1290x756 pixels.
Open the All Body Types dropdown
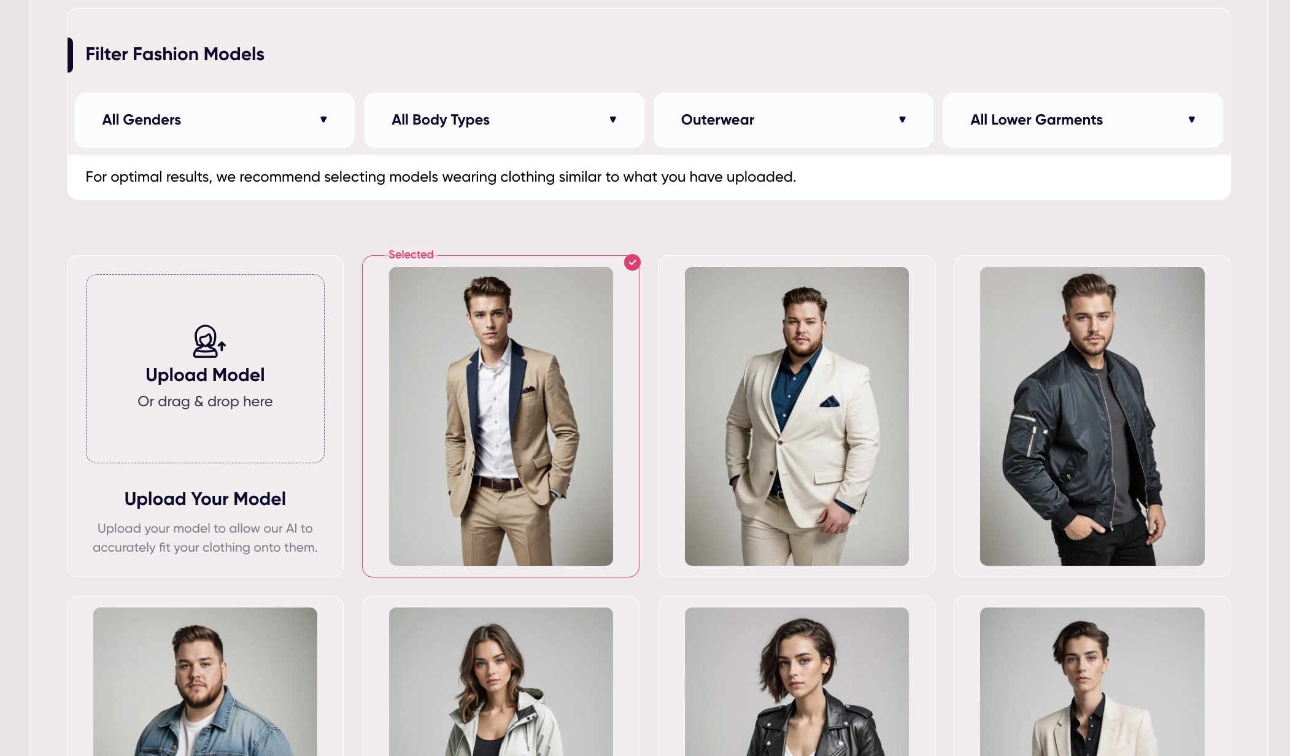(503, 120)
